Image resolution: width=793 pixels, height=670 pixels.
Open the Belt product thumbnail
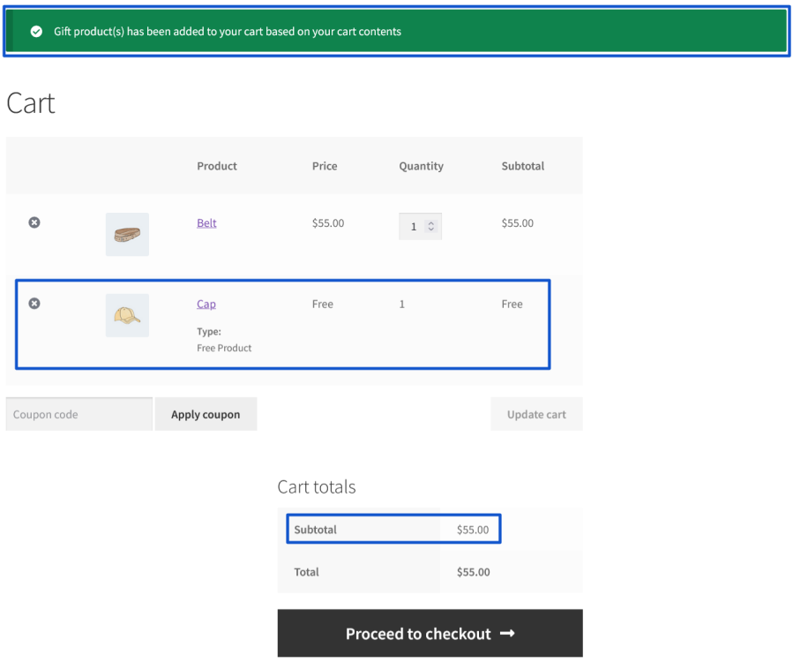point(127,235)
